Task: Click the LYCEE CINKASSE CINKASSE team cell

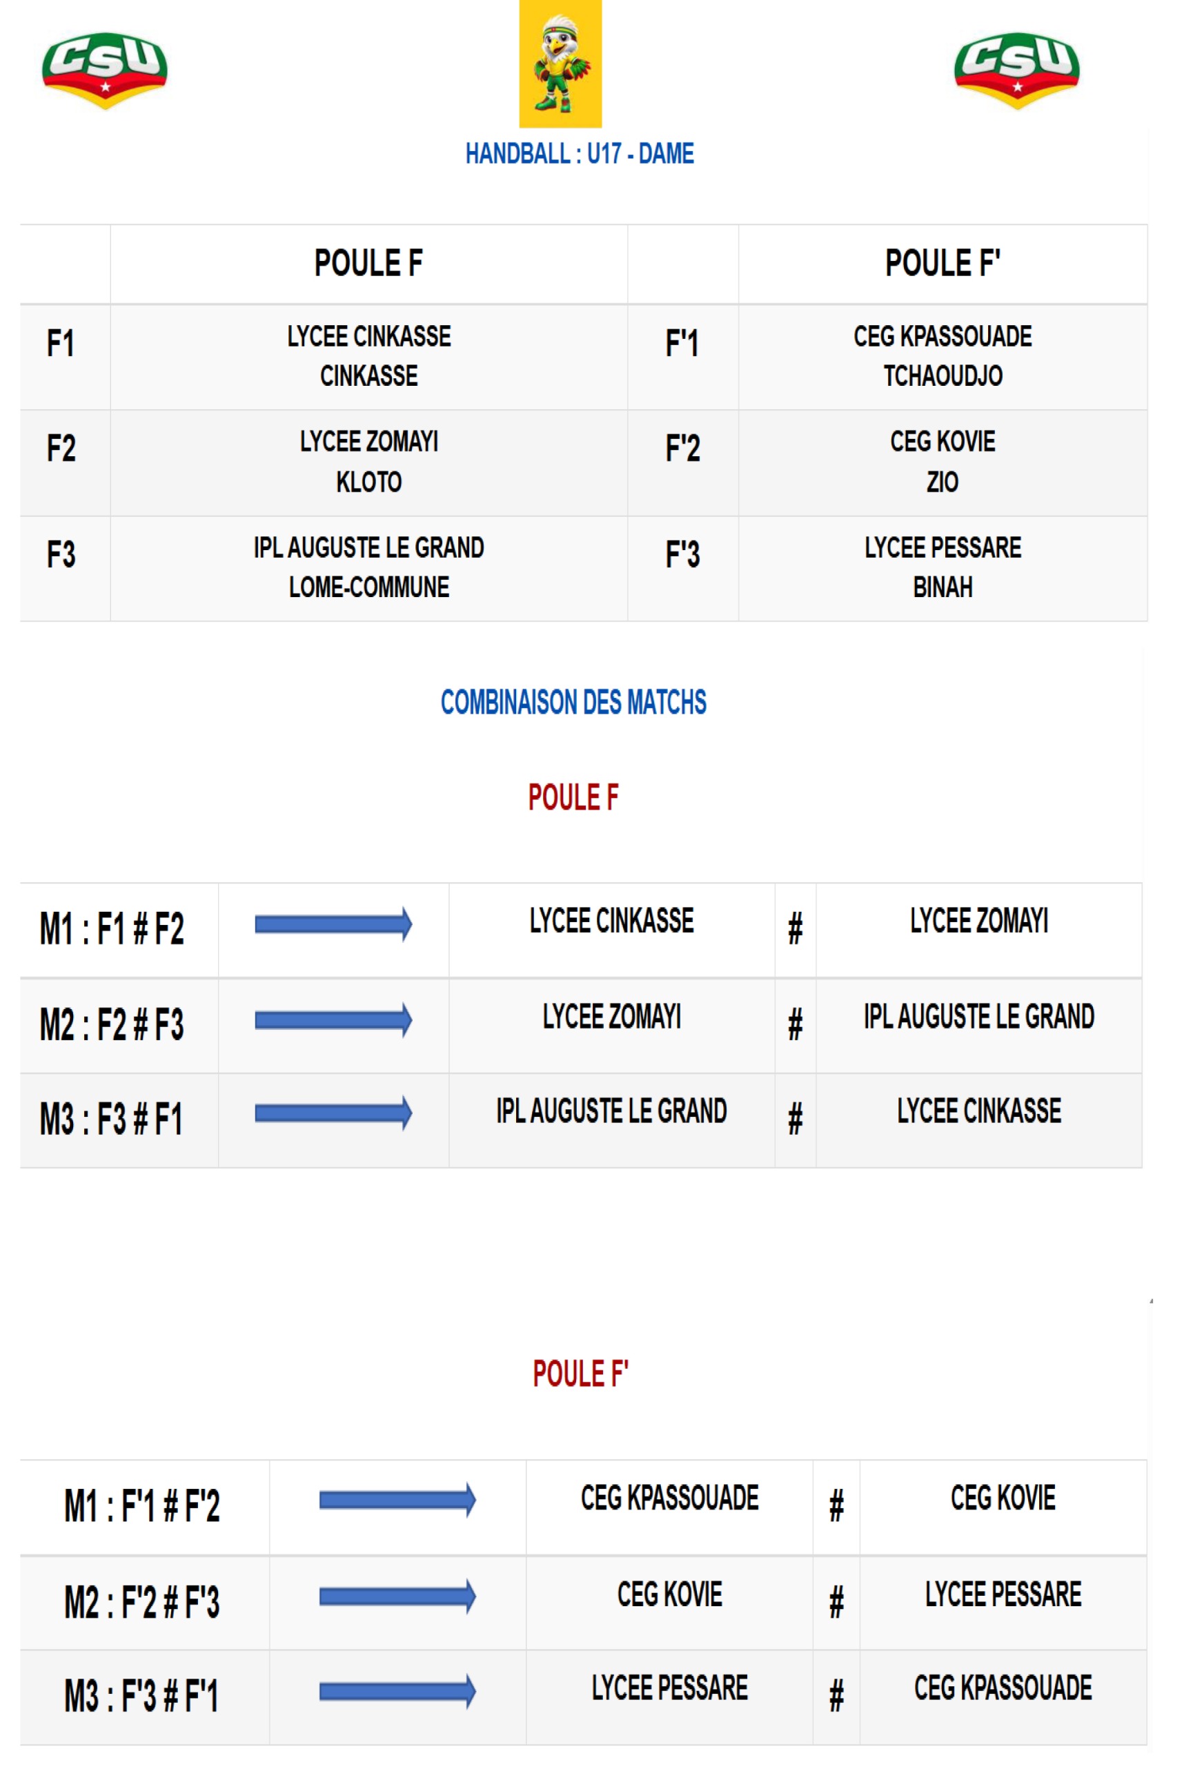Action: pos(369,357)
